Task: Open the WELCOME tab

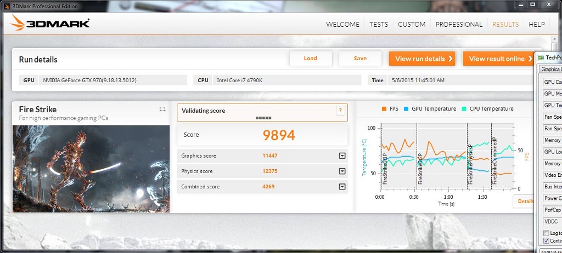Action: 342,24
